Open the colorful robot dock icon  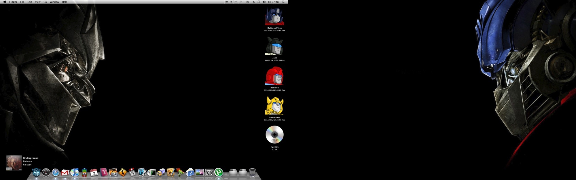click(x=84, y=172)
